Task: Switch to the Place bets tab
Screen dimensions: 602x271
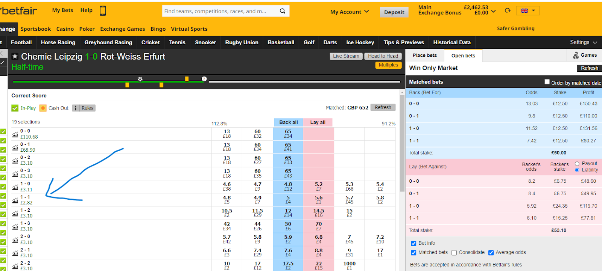Action: point(425,55)
